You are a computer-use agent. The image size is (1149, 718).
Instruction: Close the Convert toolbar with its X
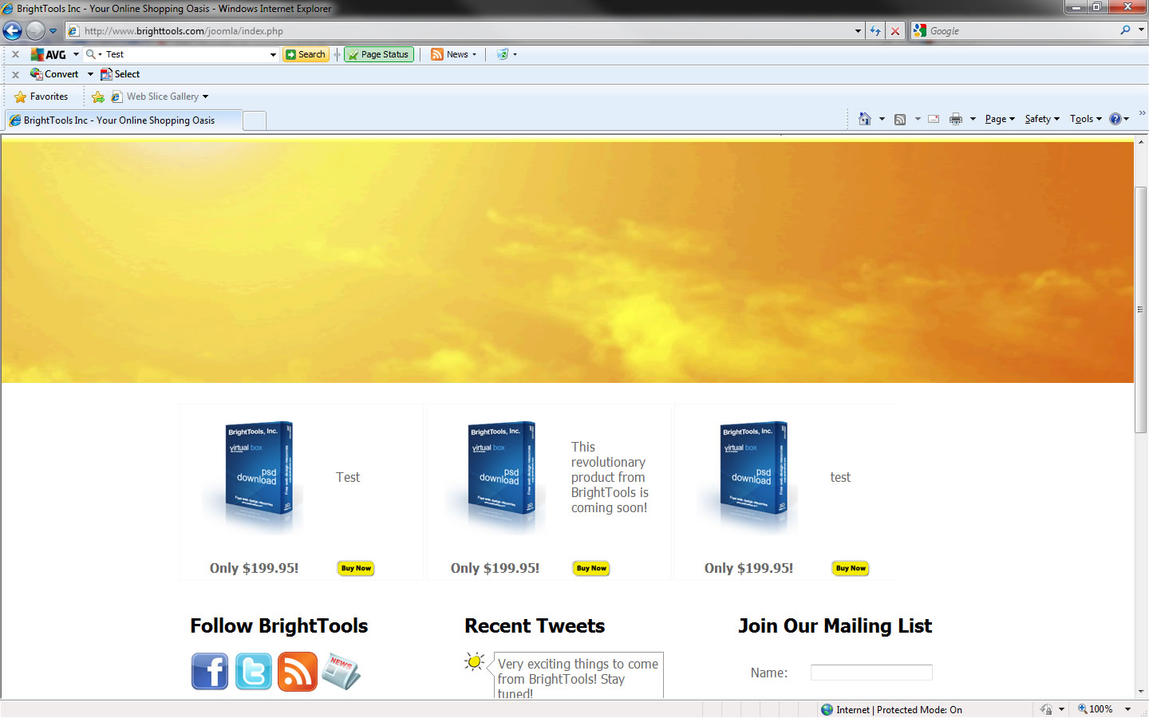(15, 74)
